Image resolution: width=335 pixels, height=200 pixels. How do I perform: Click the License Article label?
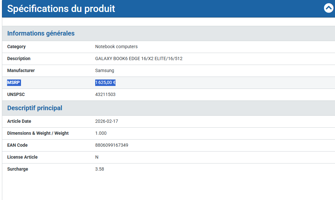23,157
